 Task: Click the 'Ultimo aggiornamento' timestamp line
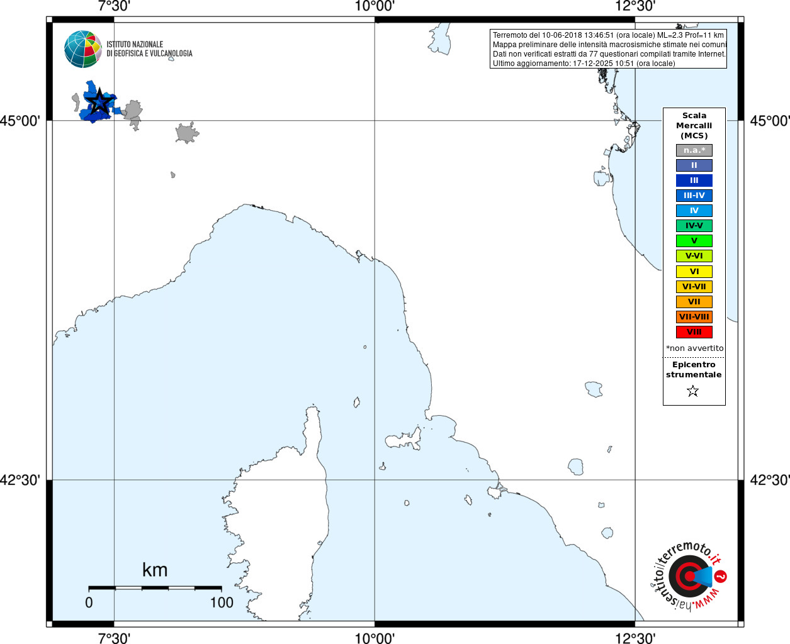(584, 64)
